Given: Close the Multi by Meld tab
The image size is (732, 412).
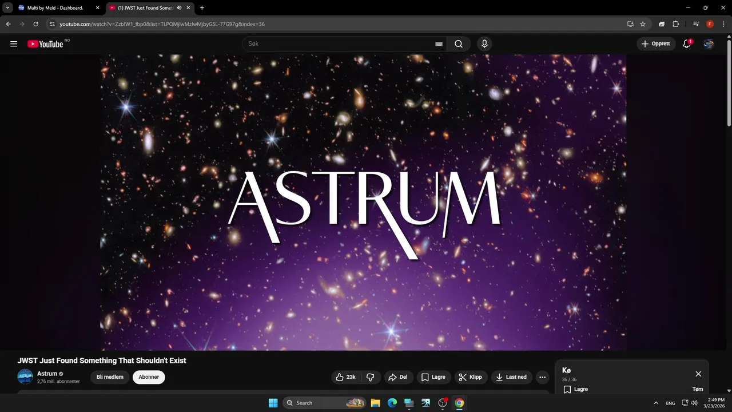Looking at the screenshot, I should tap(97, 8).
